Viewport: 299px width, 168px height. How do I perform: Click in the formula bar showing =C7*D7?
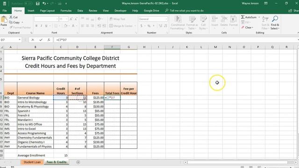(176, 40)
